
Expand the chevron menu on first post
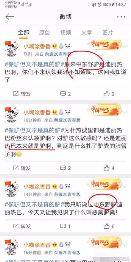(x=125, y=46)
